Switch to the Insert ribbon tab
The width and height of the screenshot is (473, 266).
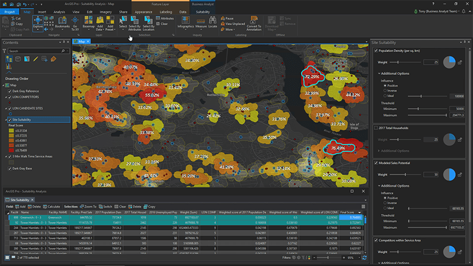coord(42,12)
